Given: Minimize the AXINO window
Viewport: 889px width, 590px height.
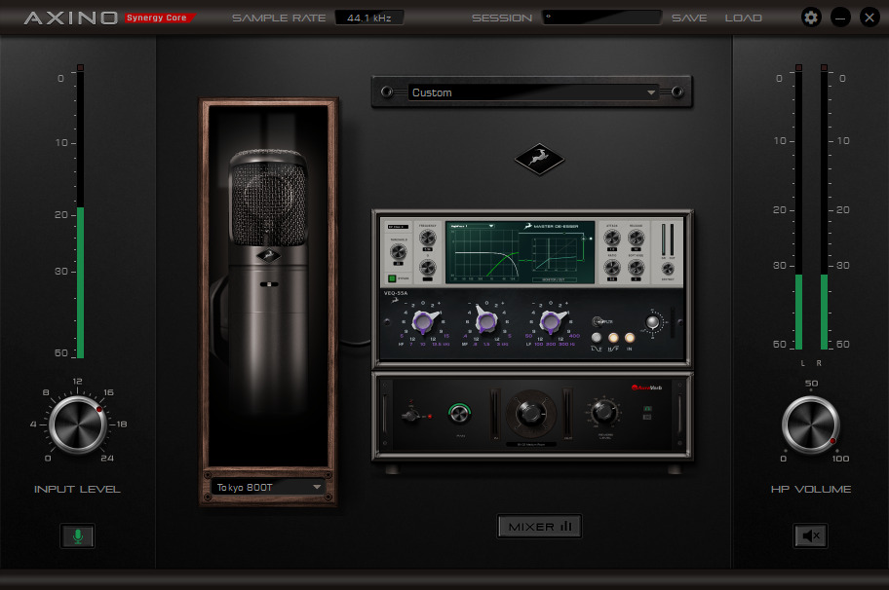Looking at the screenshot, I should tap(840, 18).
